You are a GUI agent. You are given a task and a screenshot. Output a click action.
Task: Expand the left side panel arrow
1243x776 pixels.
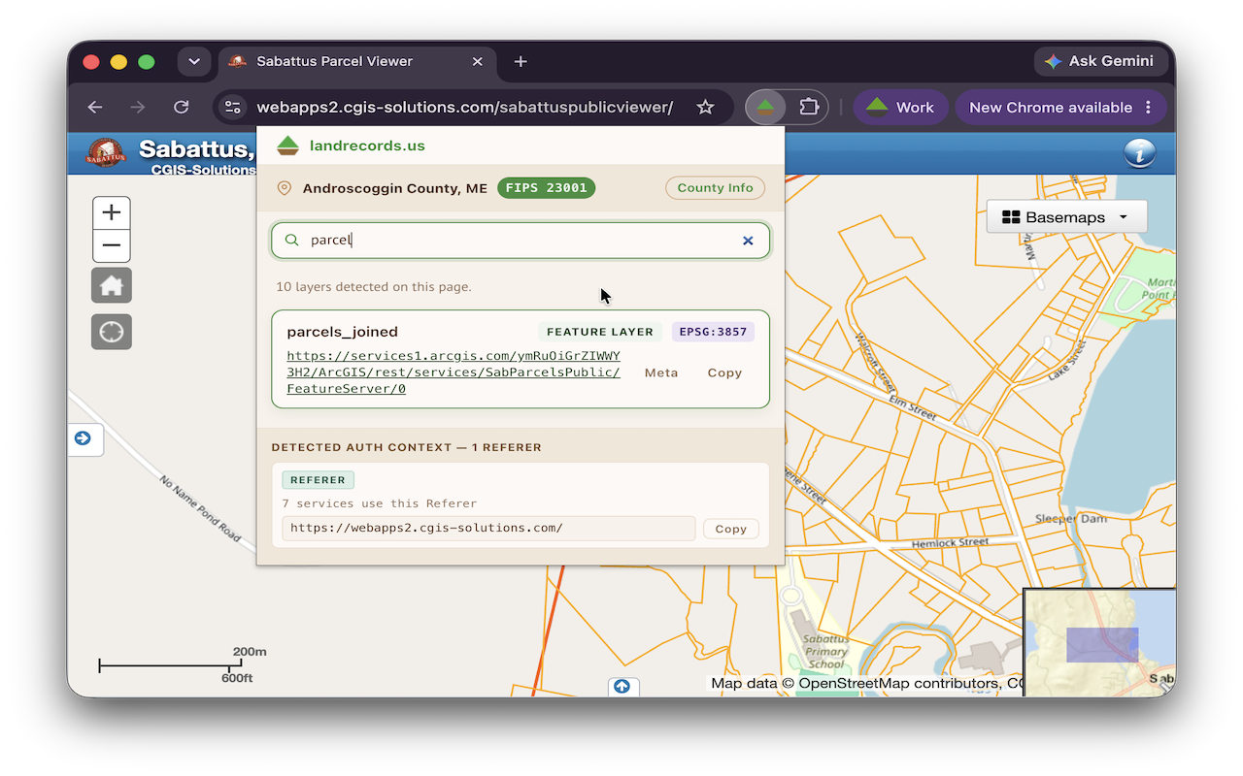coord(84,438)
